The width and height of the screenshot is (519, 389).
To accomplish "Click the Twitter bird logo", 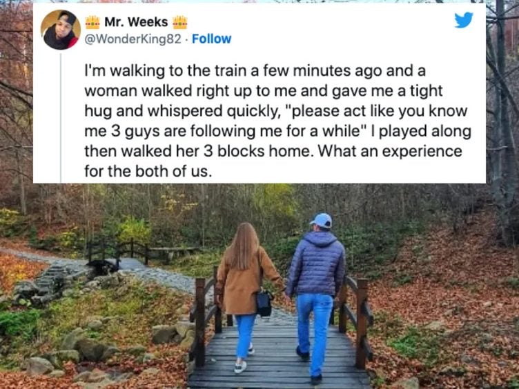I will (x=463, y=20).
